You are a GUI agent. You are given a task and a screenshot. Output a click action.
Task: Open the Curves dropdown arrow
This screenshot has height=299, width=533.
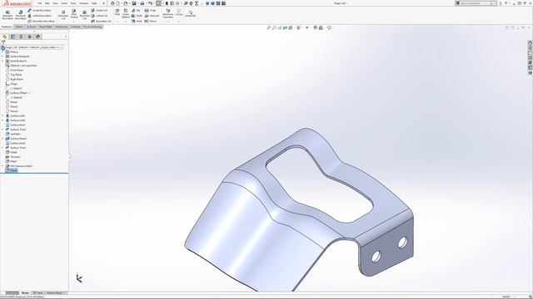pyautogui.click(x=179, y=22)
